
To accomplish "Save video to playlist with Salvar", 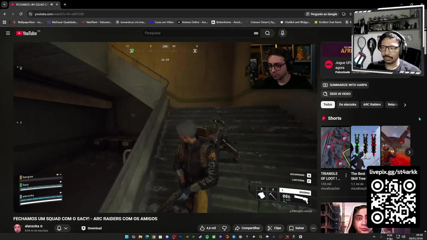I will coord(297,228).
